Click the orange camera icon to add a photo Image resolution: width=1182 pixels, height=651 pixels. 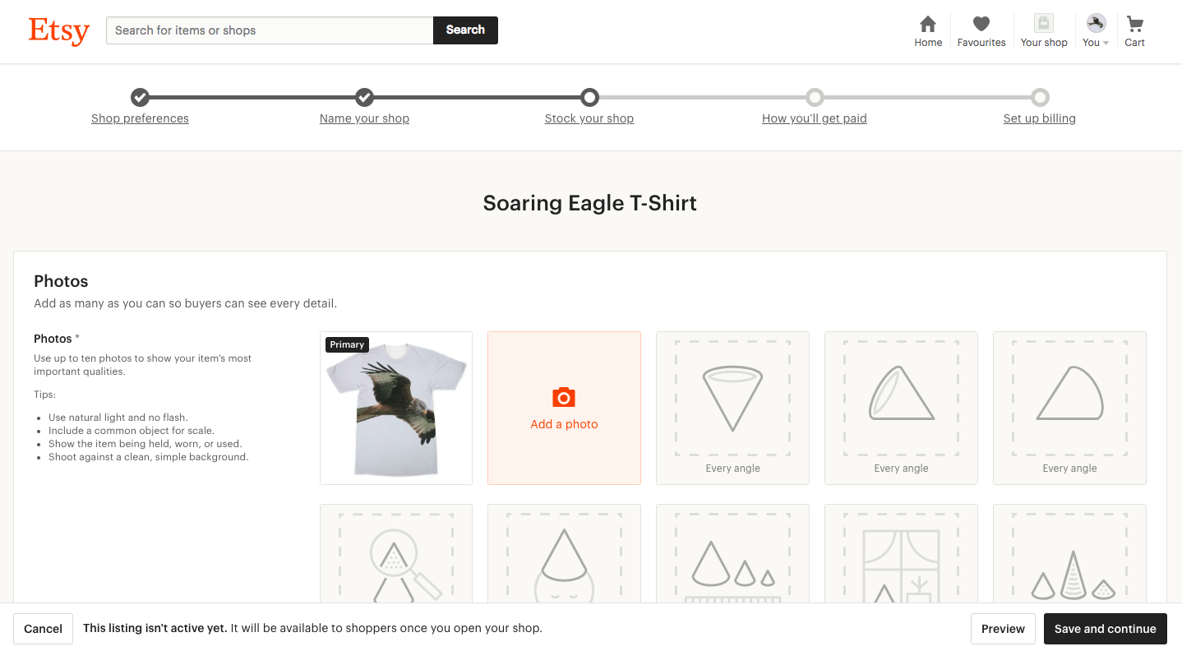click(564, 397)
